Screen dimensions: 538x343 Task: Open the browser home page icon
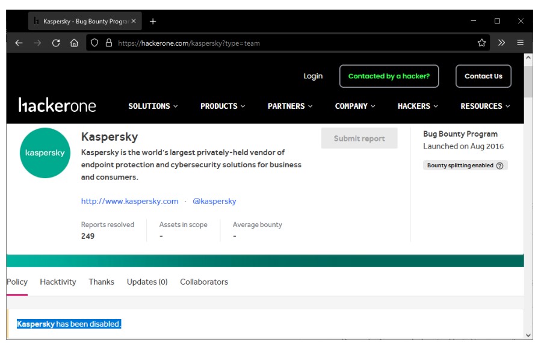coord(74,43)
